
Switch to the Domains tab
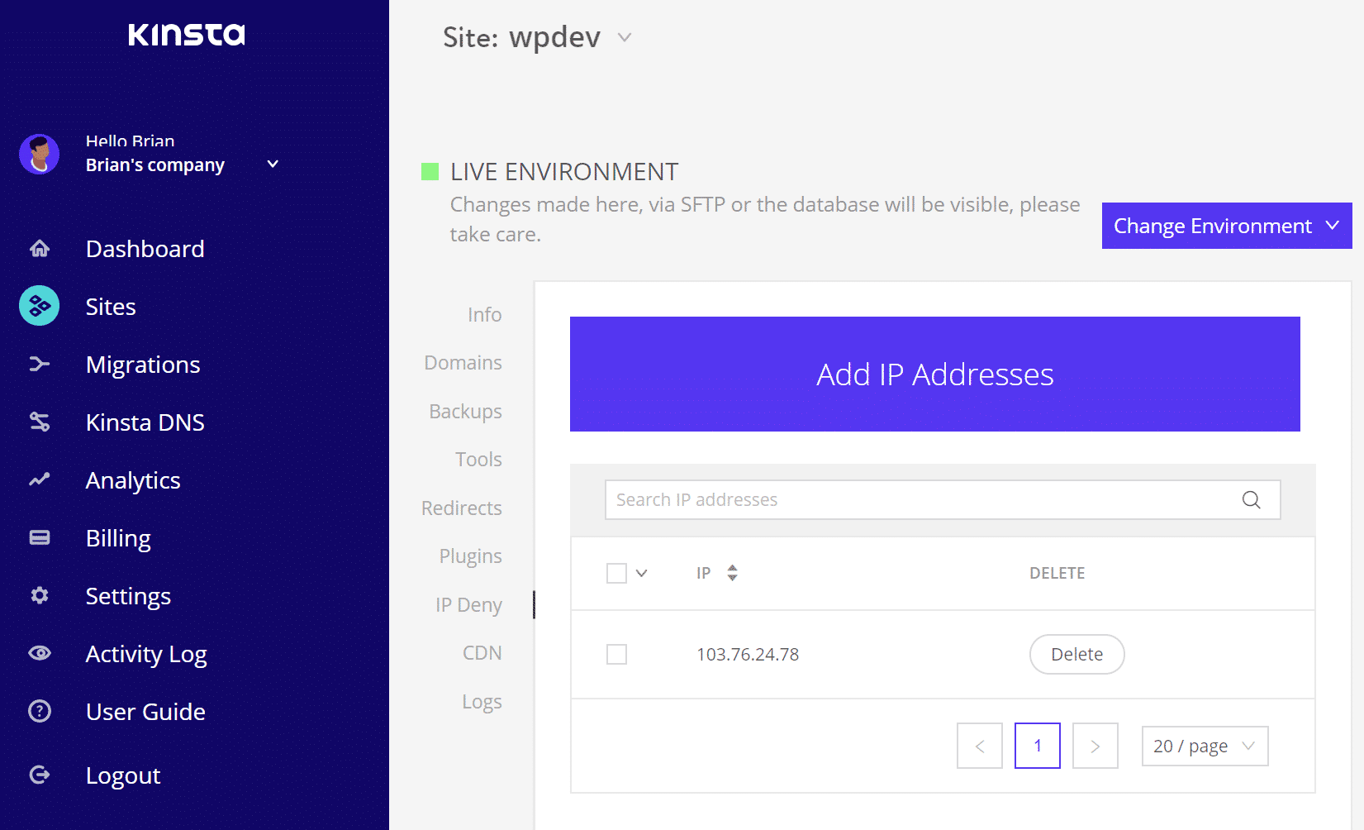click(x=463, y=362)
